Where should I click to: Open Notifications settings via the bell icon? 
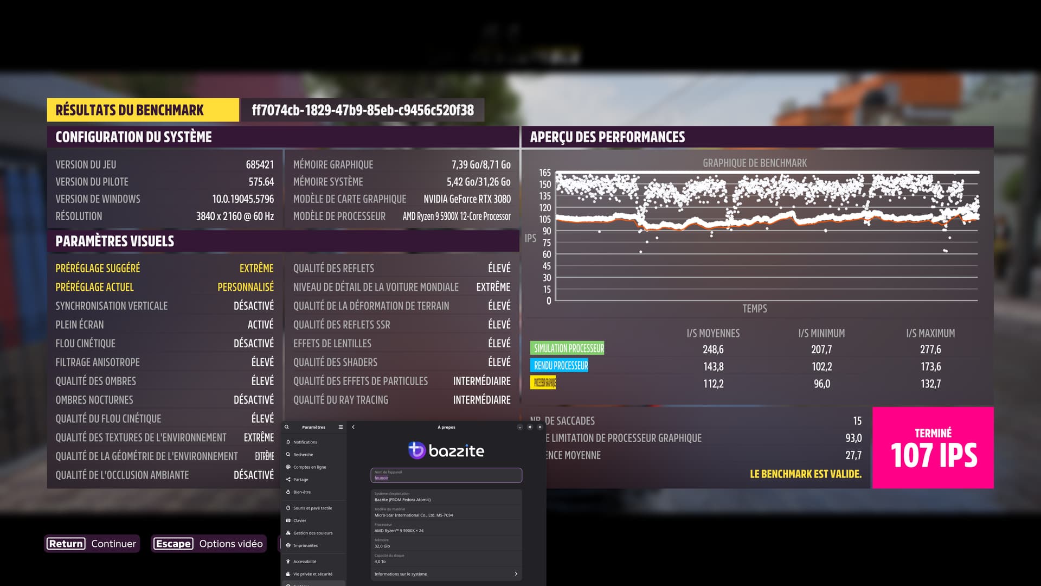coord(288,442)
